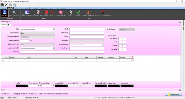The image size is (185, 99).
Task: Click the ราคาต่อหน่วย unit price column header
Action: pyautogui.click(x=102, y=57)
